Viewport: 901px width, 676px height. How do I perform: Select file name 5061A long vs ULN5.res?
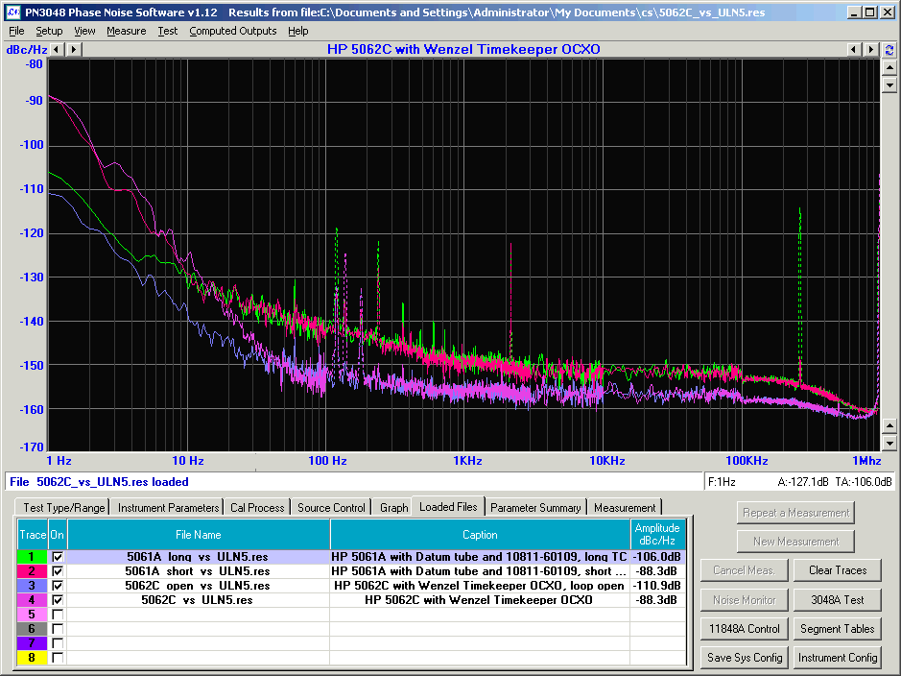(199, 557)
